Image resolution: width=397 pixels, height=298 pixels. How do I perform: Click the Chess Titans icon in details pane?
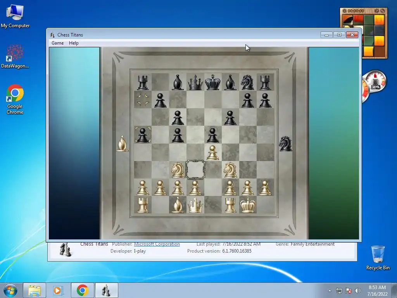point(65,249)
